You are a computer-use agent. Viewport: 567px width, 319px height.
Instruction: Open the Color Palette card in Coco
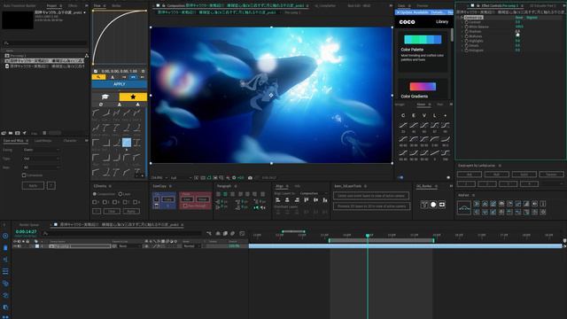coord(423,51)
